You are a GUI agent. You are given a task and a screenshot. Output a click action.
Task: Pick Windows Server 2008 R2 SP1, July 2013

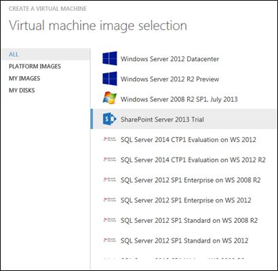[179, 99]
